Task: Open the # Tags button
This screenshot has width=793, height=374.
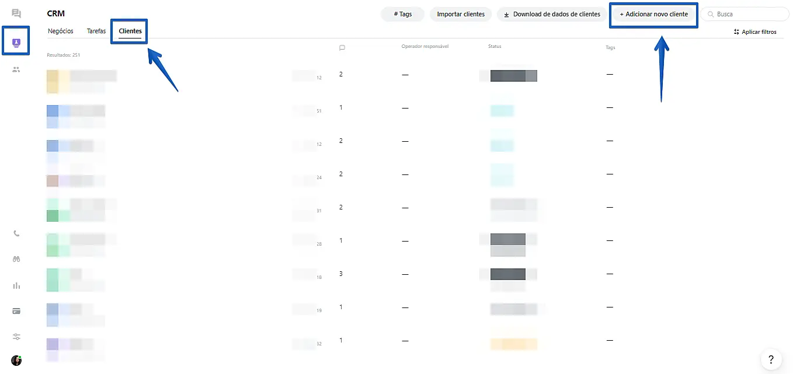Action: click(x=403, y=14)
